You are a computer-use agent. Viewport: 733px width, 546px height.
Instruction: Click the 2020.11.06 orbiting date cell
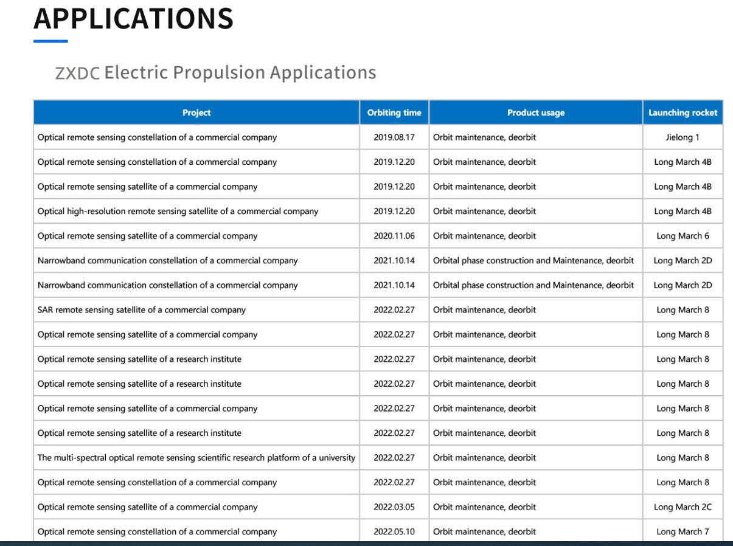point(394,236)
